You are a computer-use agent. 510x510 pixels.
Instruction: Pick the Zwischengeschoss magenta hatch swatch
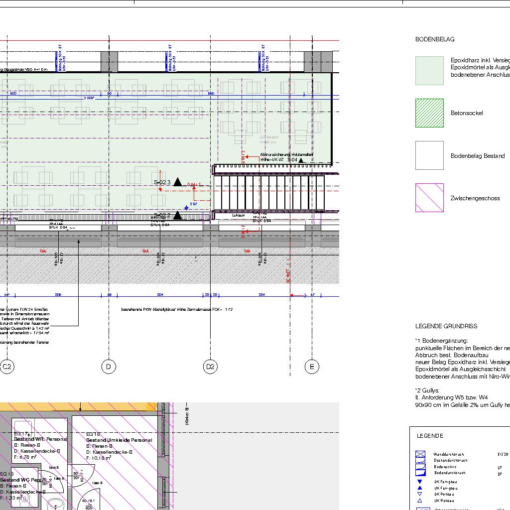[429, 198]
